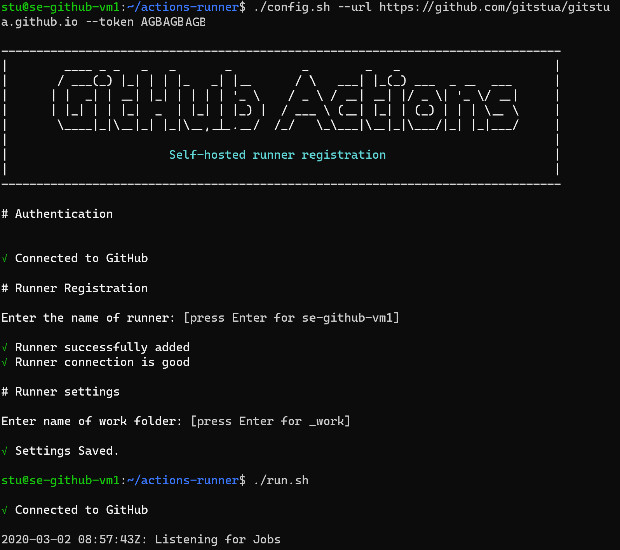This screenshot has width=620, height=550.
Task: Click the './run.sh' command text
Action: [281, 480]
